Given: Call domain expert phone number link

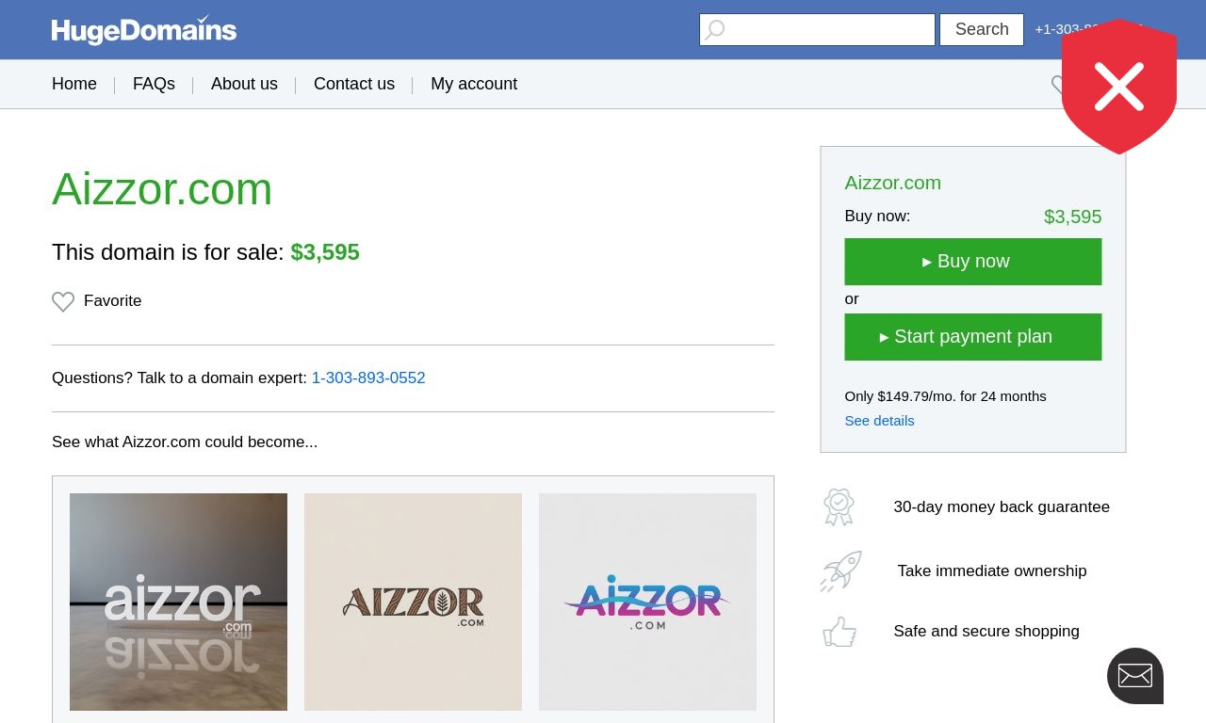Looking at the screenshot, I should 368,378.
